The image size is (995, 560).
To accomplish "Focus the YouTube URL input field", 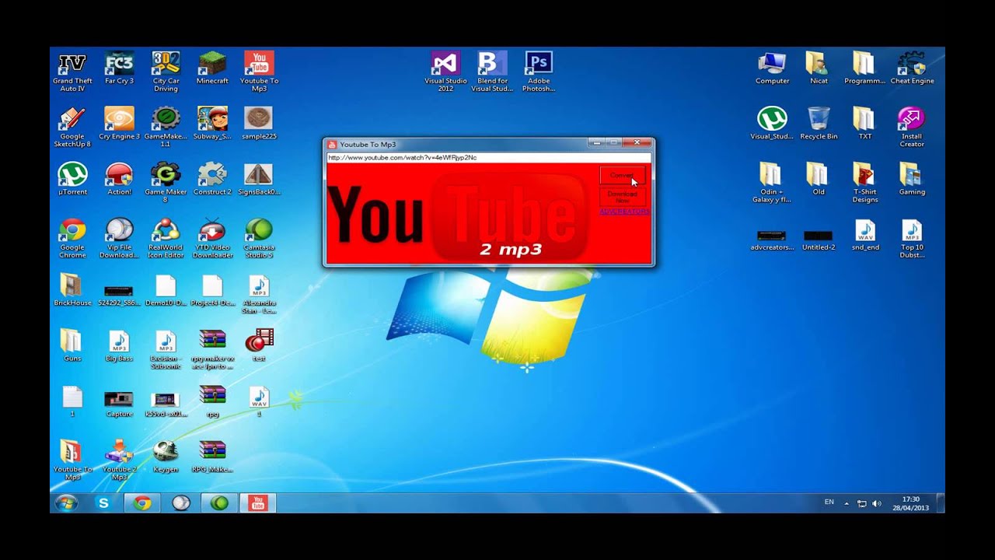I will [x=488, y=157].
